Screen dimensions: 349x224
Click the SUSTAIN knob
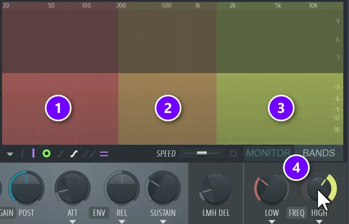point(163,188)
